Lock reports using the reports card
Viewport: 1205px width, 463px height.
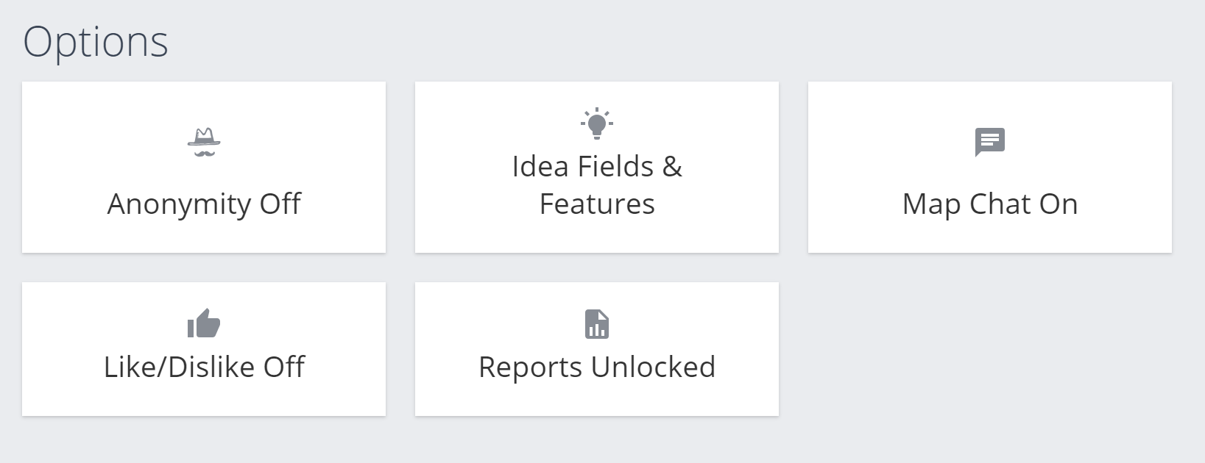tap(597, 349)
